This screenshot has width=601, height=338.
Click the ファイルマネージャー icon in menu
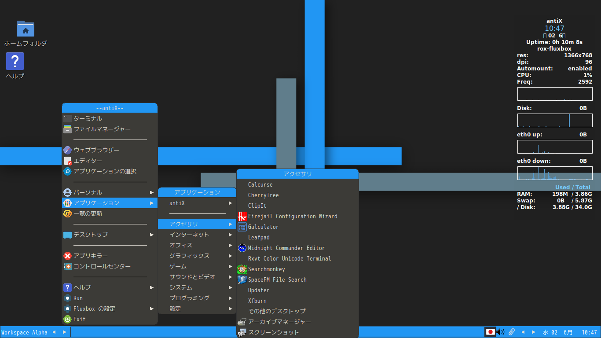click(x=67, y=129)
